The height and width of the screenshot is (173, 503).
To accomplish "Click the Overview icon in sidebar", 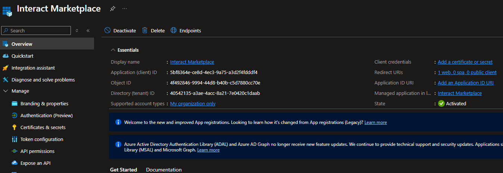I will (x=5, y=44).
